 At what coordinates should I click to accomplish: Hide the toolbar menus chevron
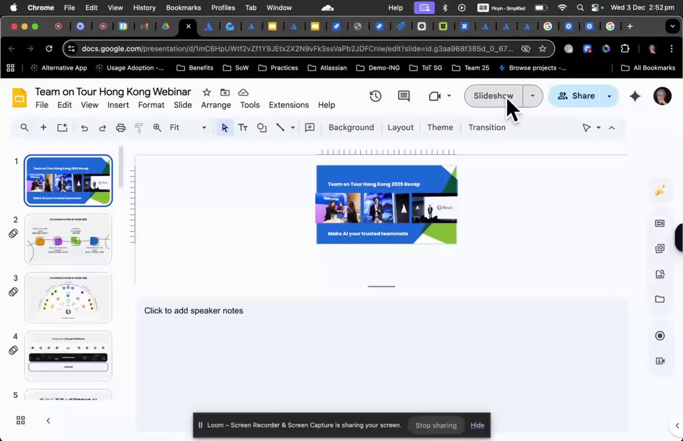click(611, 127)
